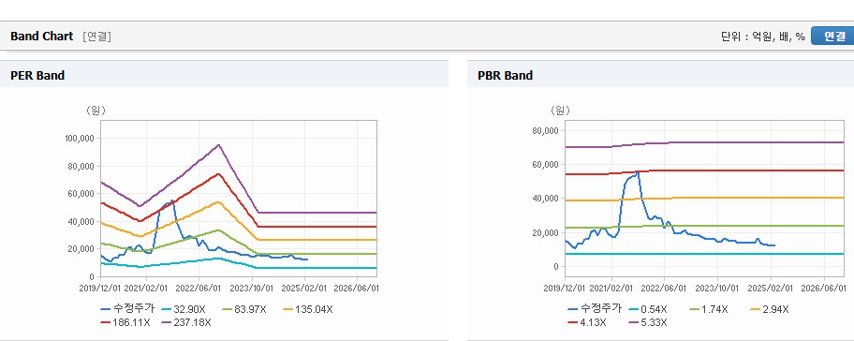Viewport: 854px width, 341px height.
Task: Toggle the 237.18X legend series
Action: coord(186,322)
